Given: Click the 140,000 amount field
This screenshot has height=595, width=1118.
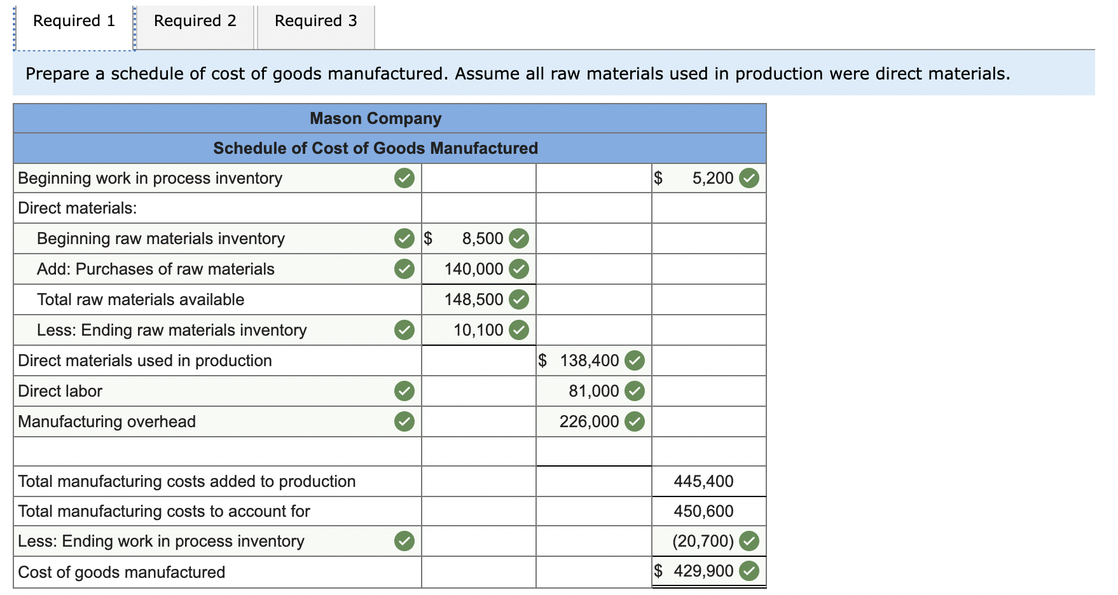Looking at the screenshot, I should tap(479, 269).
